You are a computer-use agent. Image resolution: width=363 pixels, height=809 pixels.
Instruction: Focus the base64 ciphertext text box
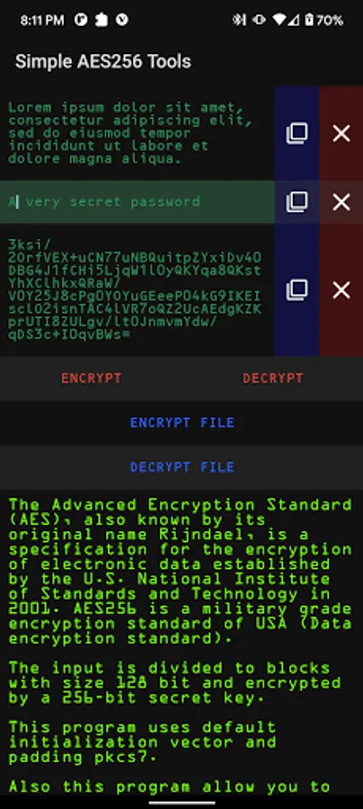(137, 290)
